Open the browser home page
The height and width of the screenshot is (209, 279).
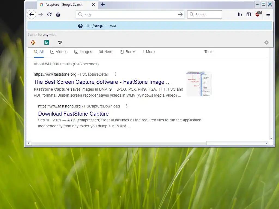pos(58,15)
